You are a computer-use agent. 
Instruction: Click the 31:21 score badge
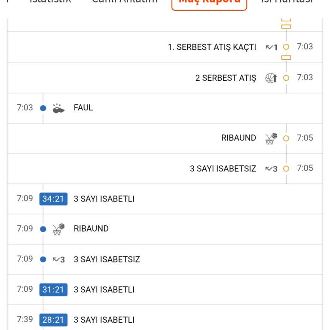coord(53,290)
